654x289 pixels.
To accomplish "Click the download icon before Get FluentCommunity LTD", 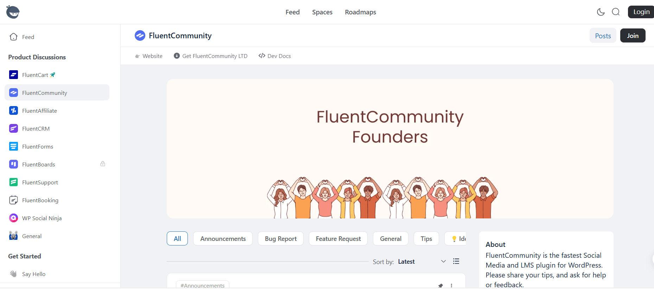I will (x=177, y=56).
